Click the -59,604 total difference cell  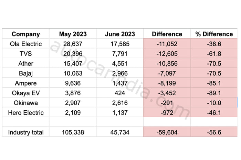coord(167,132)
